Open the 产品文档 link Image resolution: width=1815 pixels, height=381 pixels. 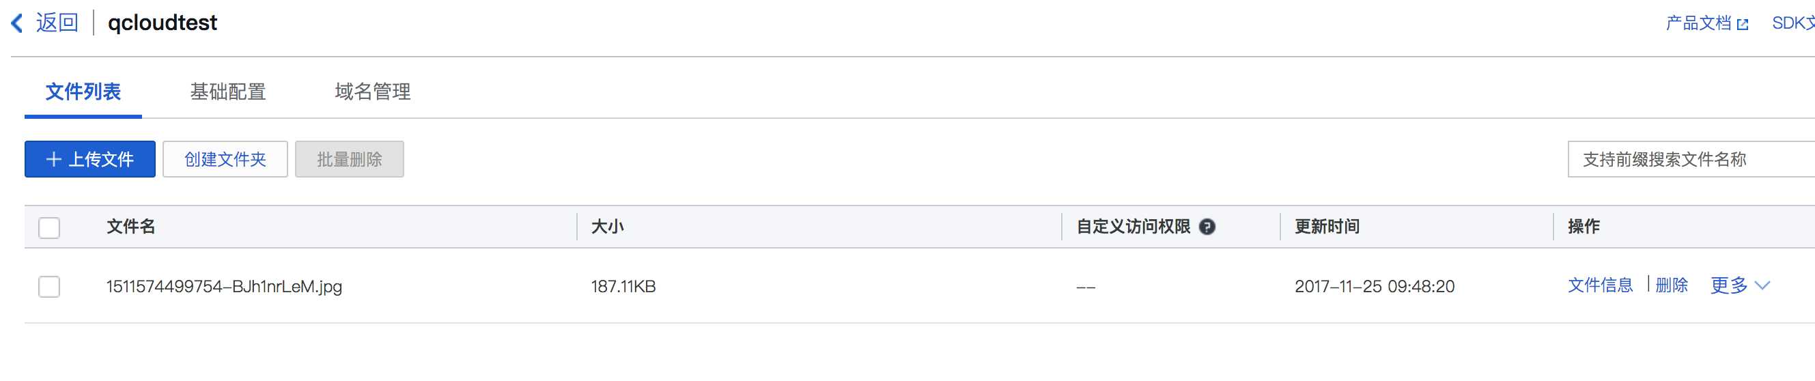pos(1698,23)
